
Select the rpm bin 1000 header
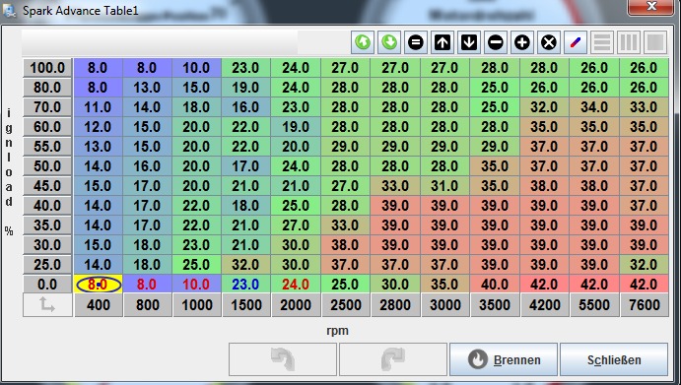(197, 304)
